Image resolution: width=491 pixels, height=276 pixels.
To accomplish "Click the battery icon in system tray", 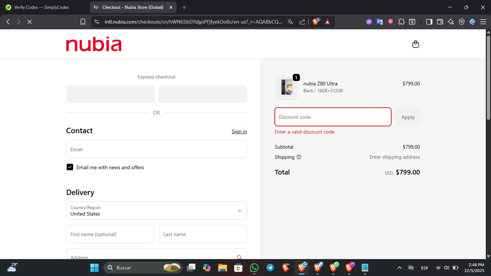I will pos(455,268).
